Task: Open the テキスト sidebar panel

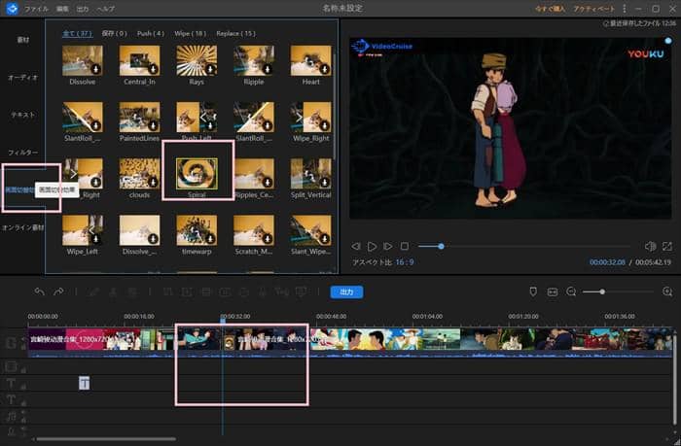Action: (x=23, y=115)
